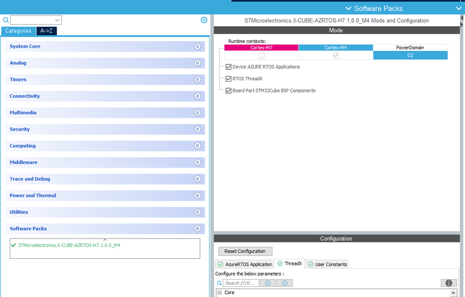Click the parameter list scrollbar up arrow
Viewport: 465px width, 297px height.
(453, 293)
